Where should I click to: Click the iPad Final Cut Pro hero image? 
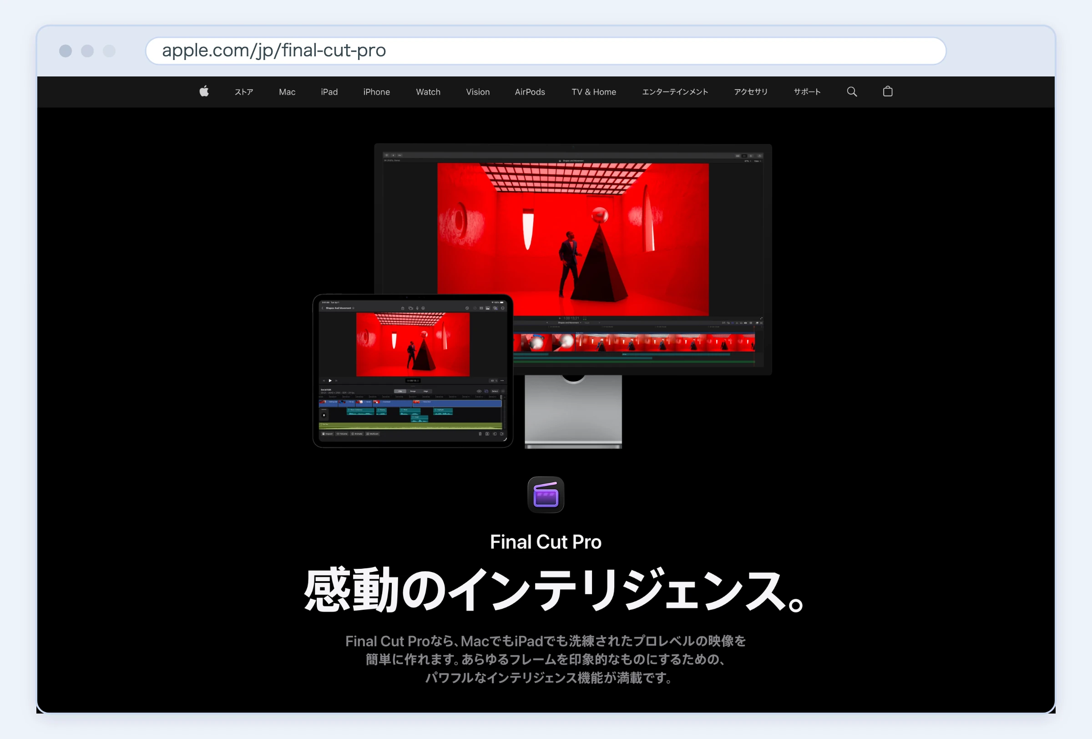pyautogui.click(x=413, y=371)
